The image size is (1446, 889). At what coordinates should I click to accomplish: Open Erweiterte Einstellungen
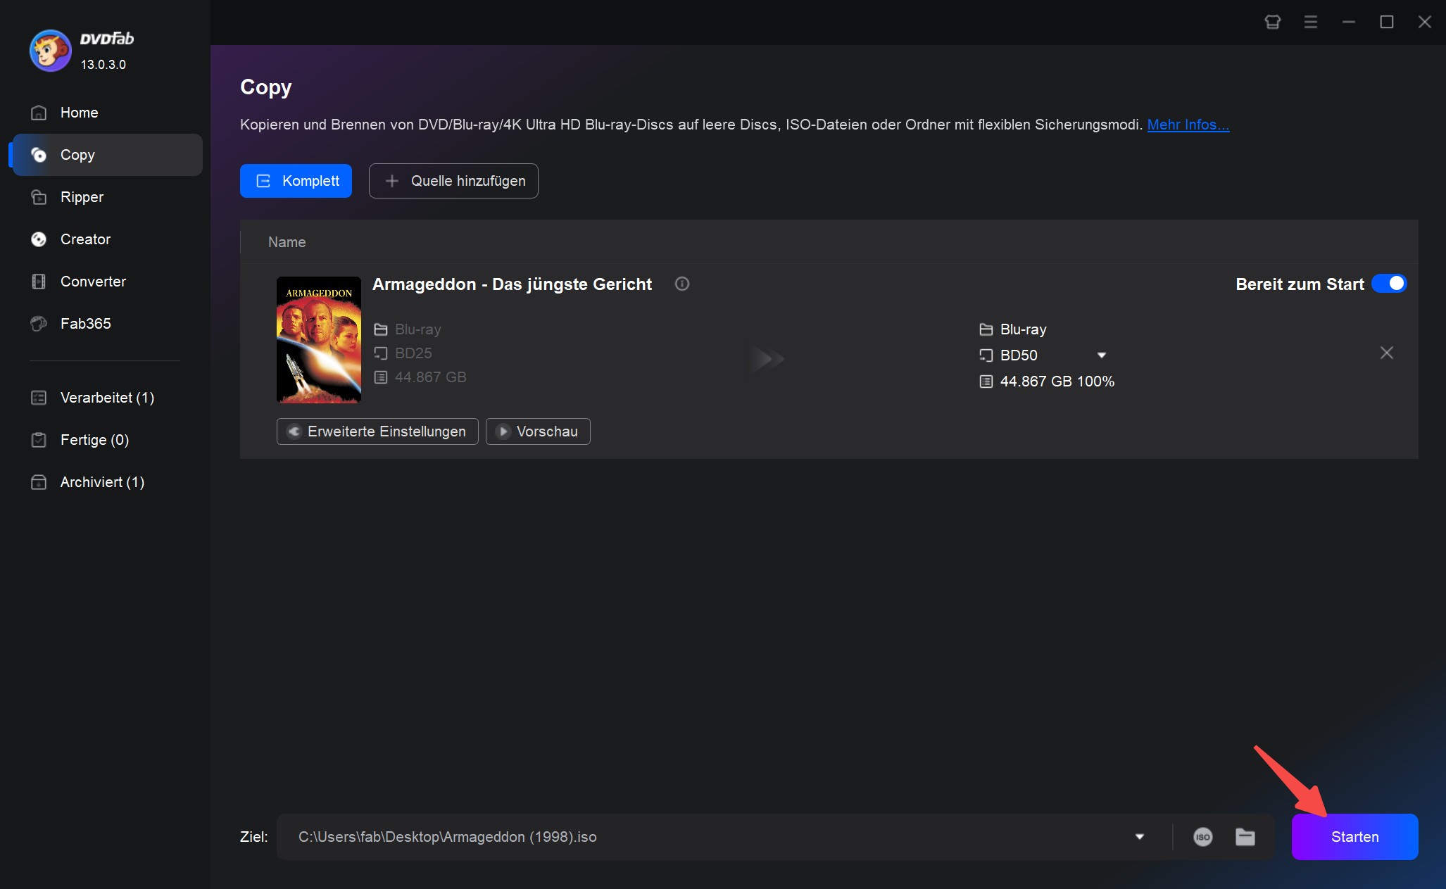pos(377,431)
